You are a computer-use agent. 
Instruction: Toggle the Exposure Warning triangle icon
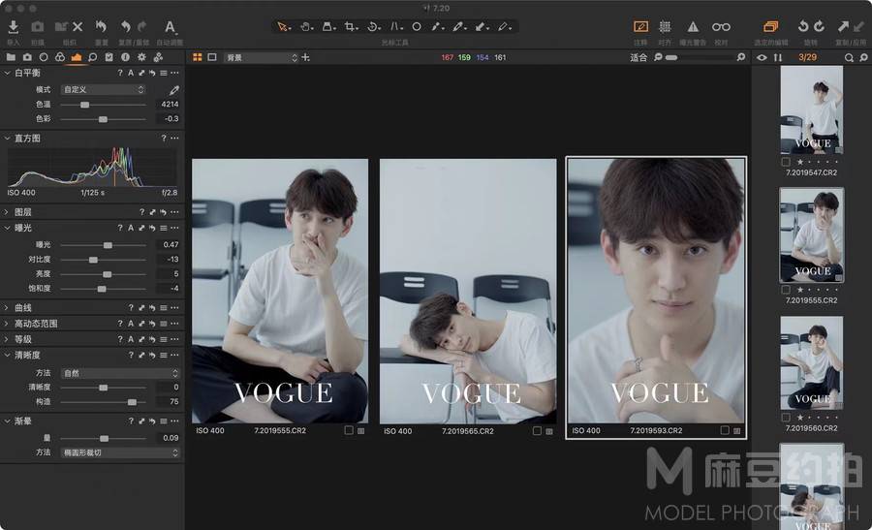click(693, 26)
